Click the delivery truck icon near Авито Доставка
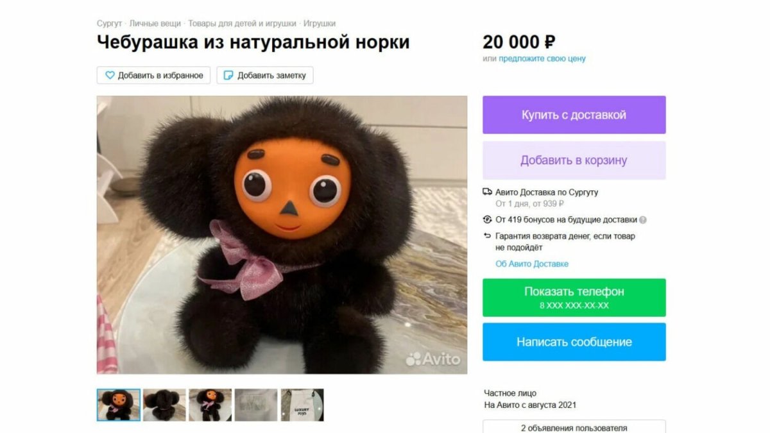The height and width of the screenshot is (433, 770). click(488, 192)
